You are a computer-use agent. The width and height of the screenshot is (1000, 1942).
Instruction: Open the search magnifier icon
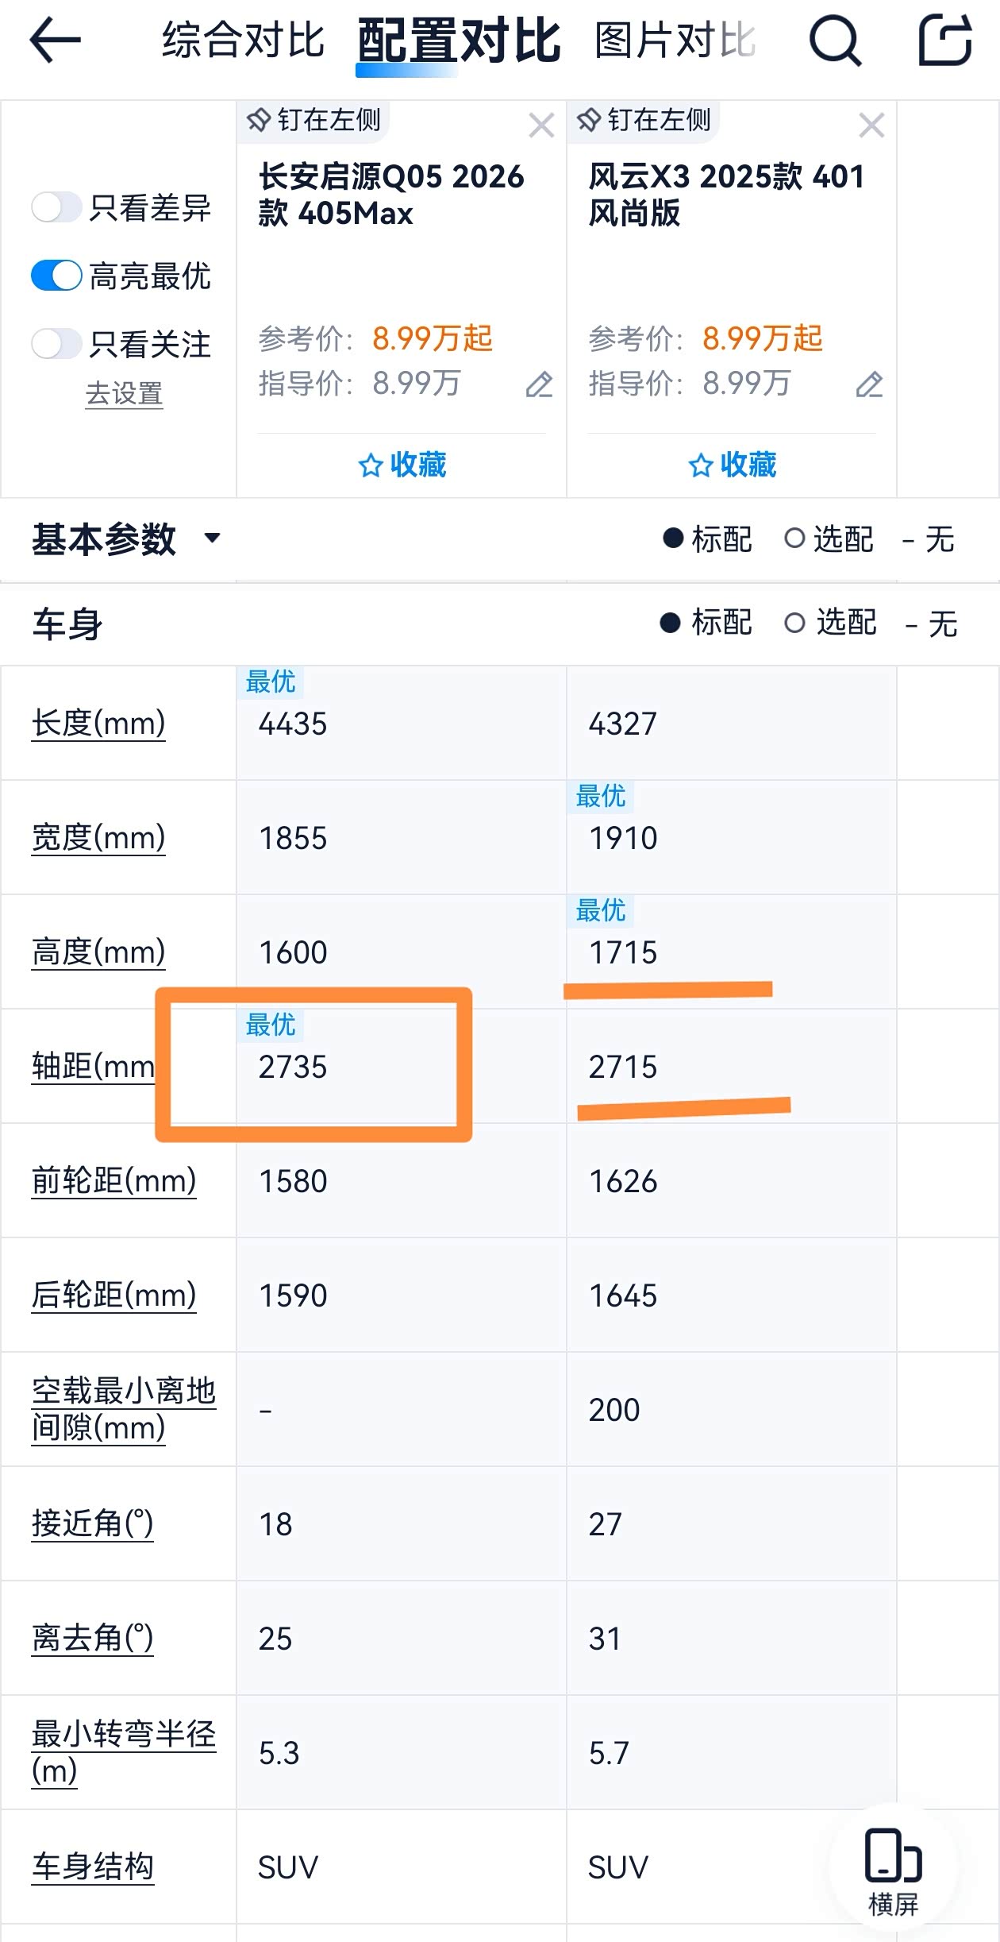pyautogui.click(x=835, y=40)
